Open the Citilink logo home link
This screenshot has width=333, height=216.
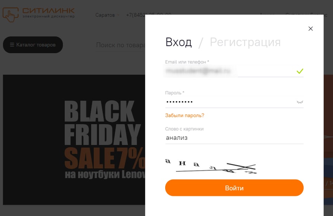coord(38,14)
